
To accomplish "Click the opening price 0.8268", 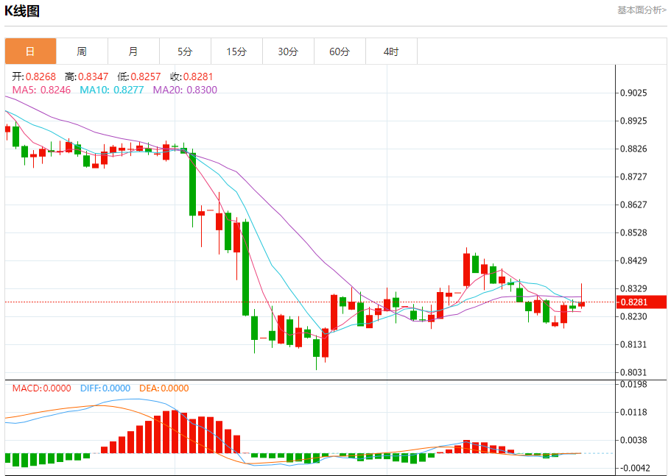I will click(x=41, y=77).
